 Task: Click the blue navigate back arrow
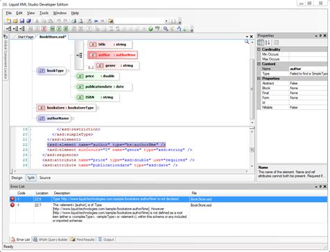(x=96, y=21)
